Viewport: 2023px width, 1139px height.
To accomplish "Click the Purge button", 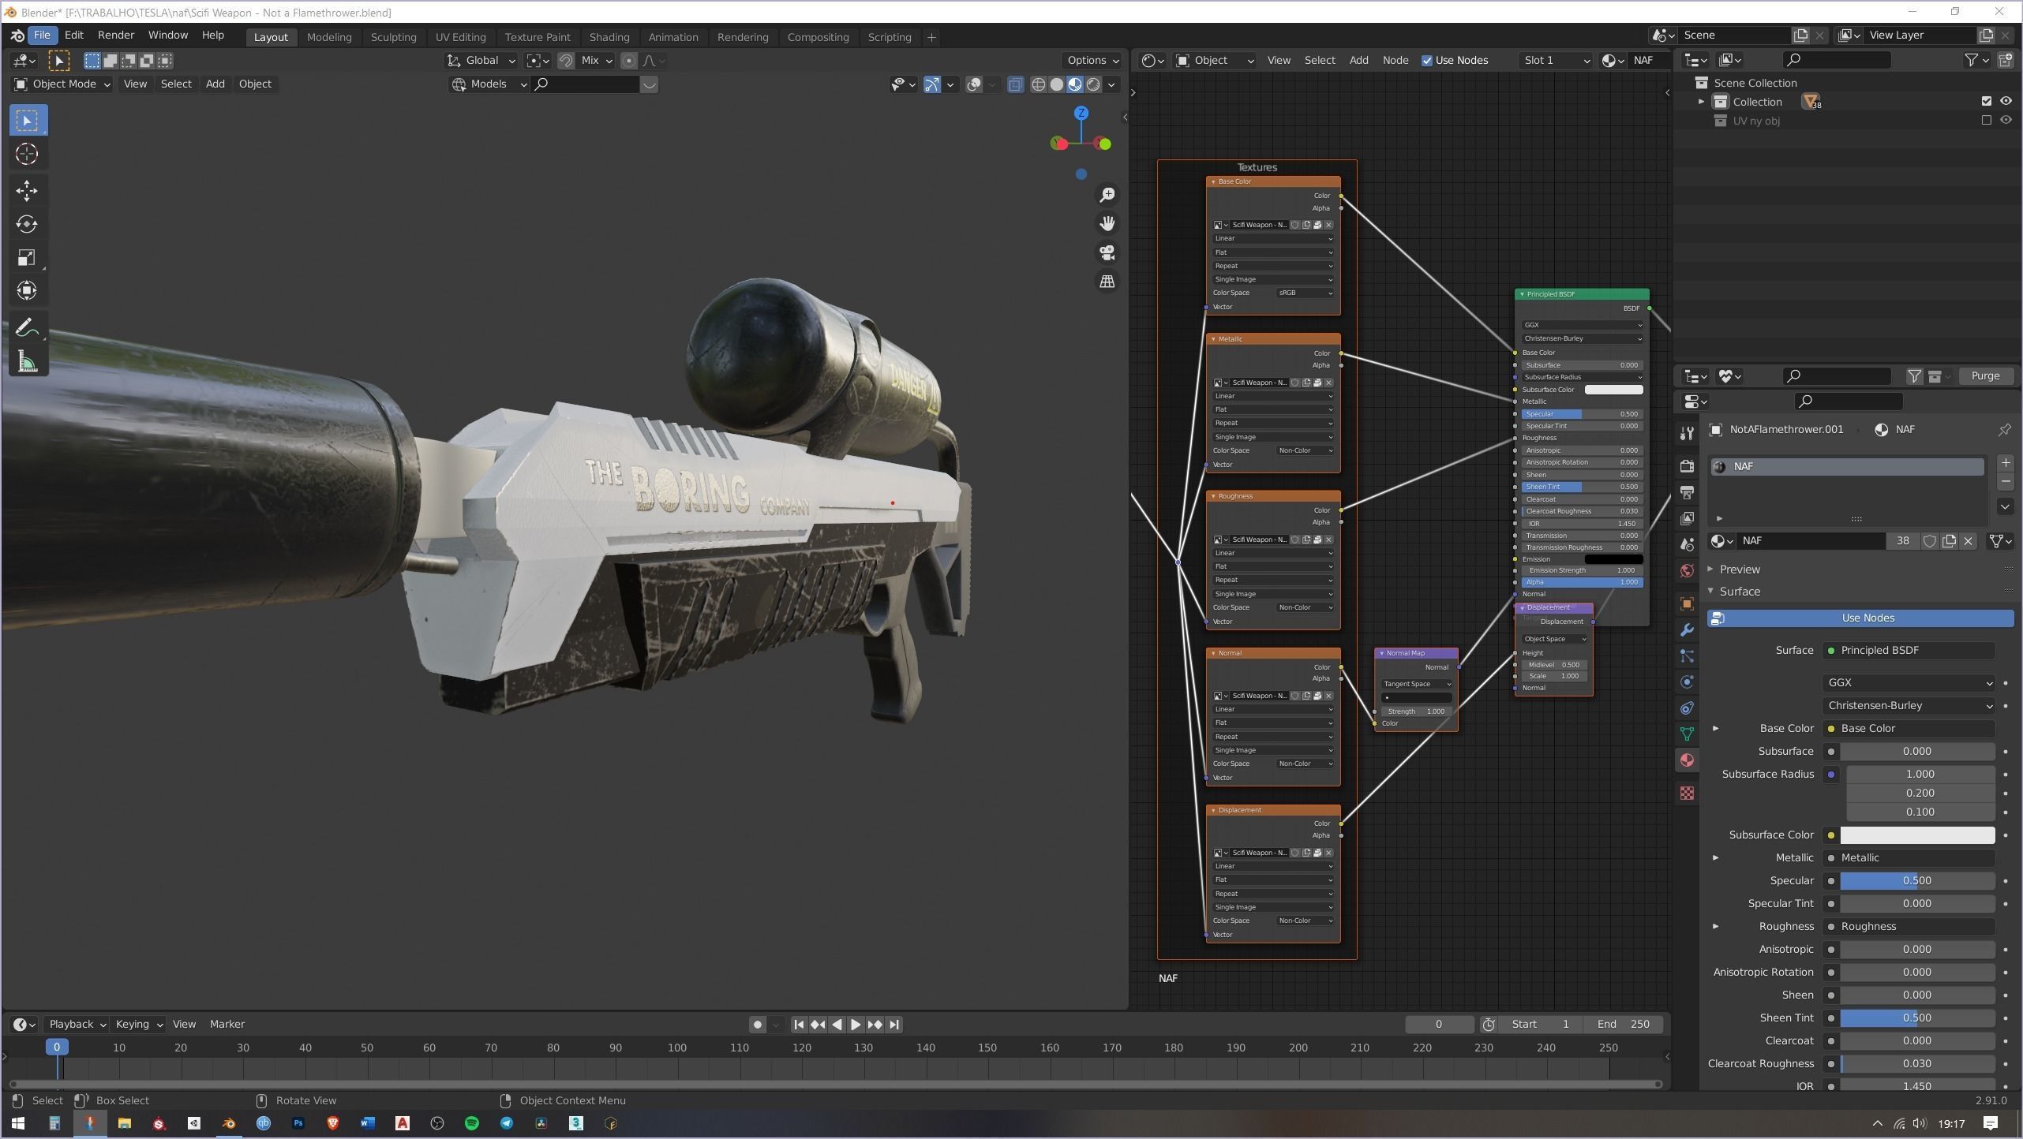I will 1984,376.
